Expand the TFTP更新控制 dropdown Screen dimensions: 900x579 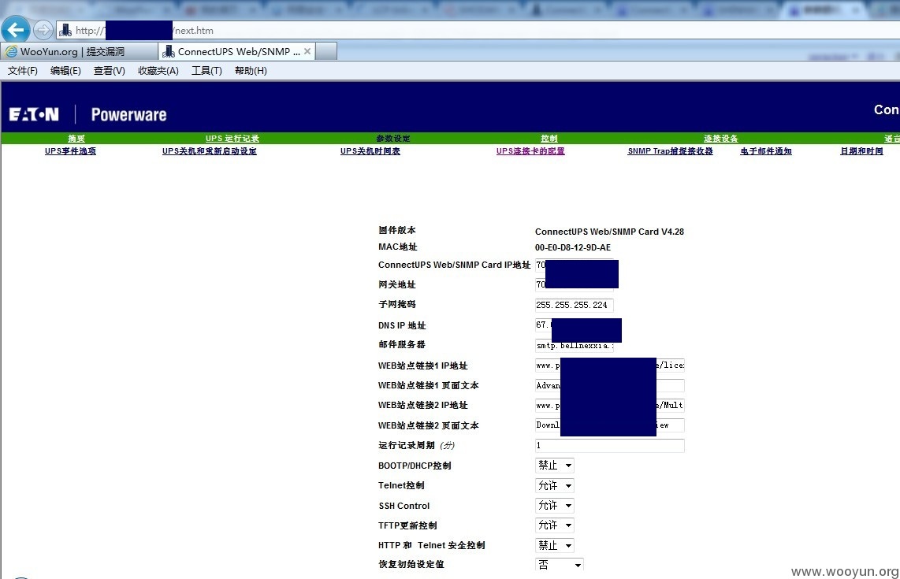[x=555, y=525]
